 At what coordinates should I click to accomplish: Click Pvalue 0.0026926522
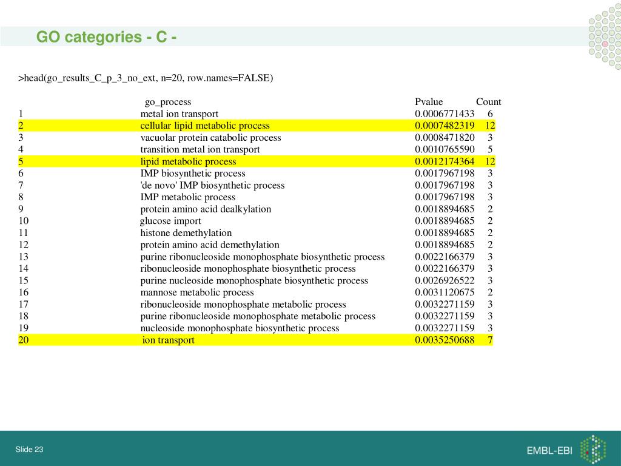point(445,280)
